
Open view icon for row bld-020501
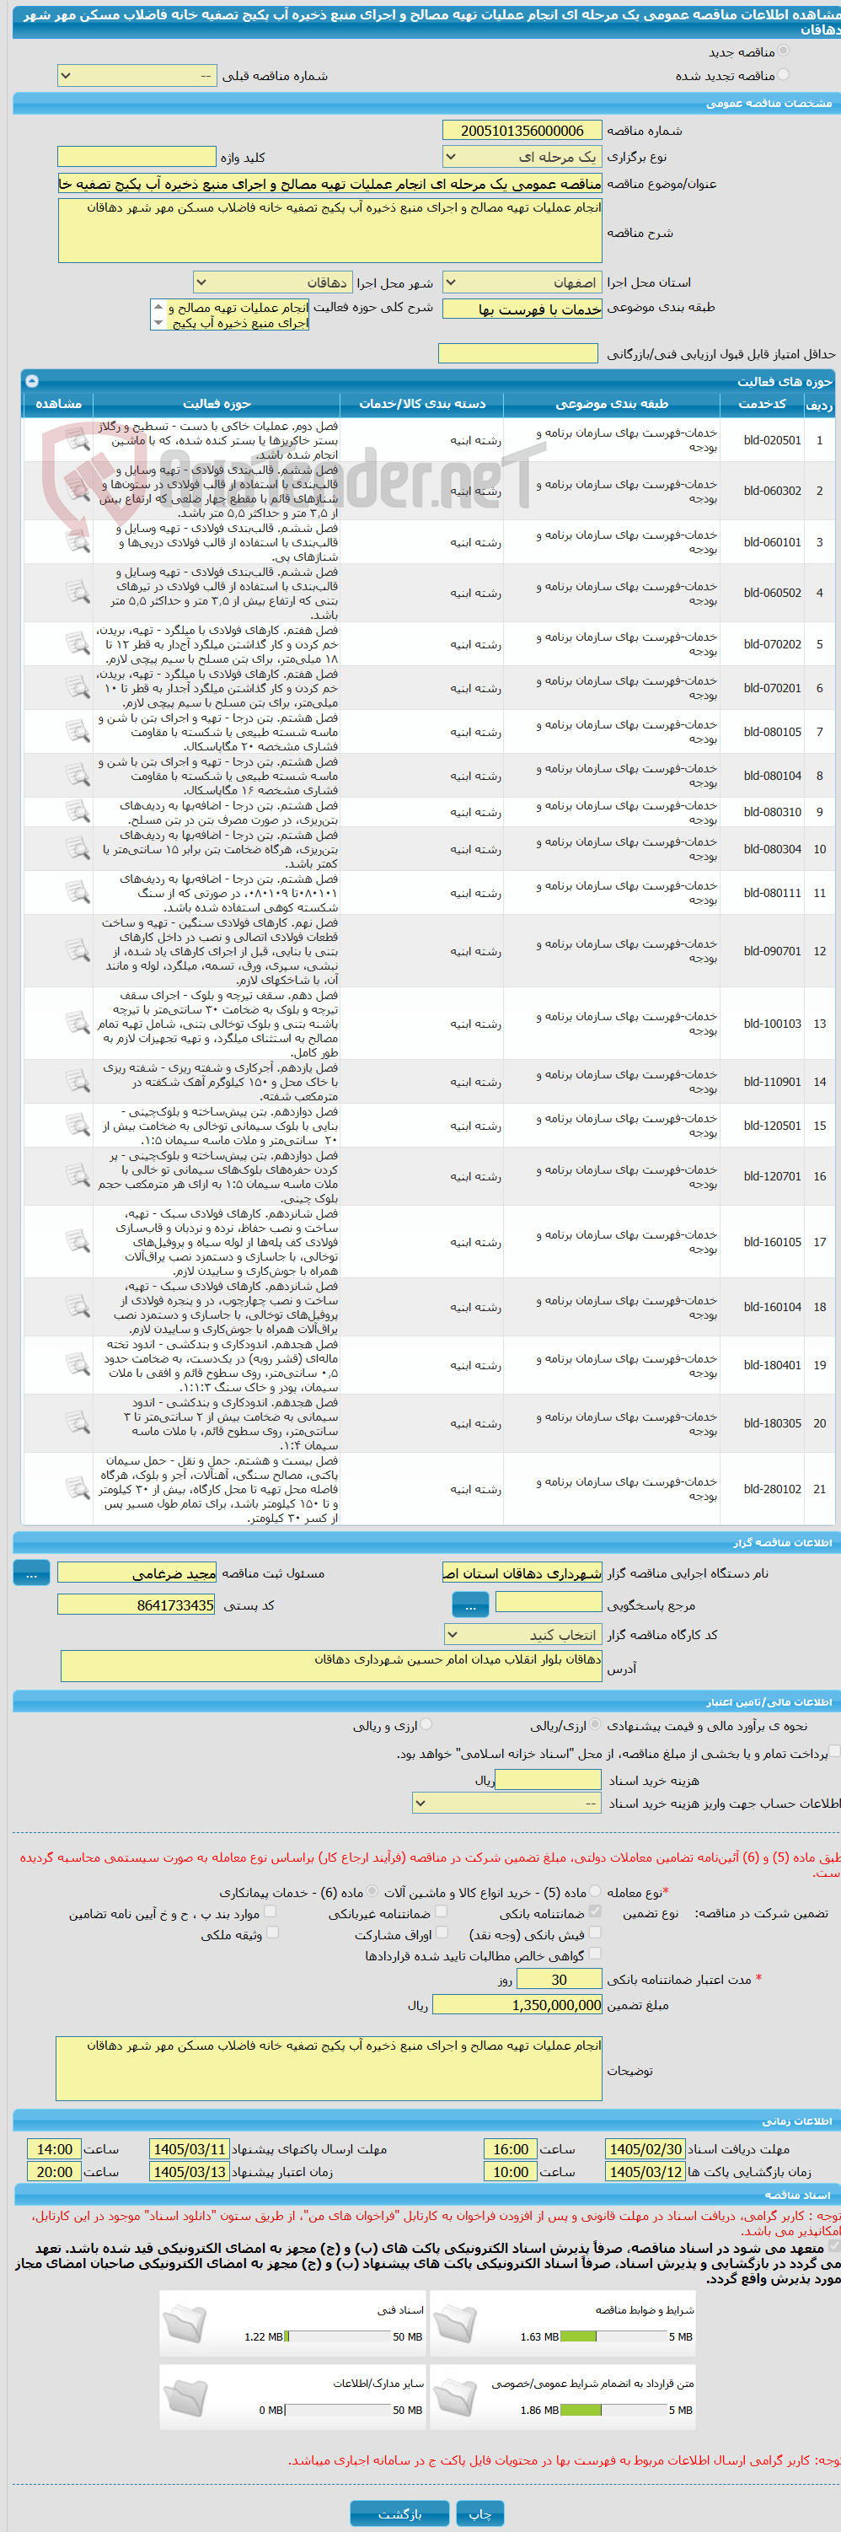tap(77, 440)
